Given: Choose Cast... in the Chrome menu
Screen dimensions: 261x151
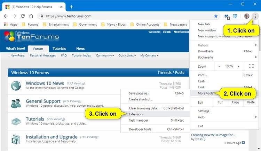Looking at the screenshot, I should (224, 81).
